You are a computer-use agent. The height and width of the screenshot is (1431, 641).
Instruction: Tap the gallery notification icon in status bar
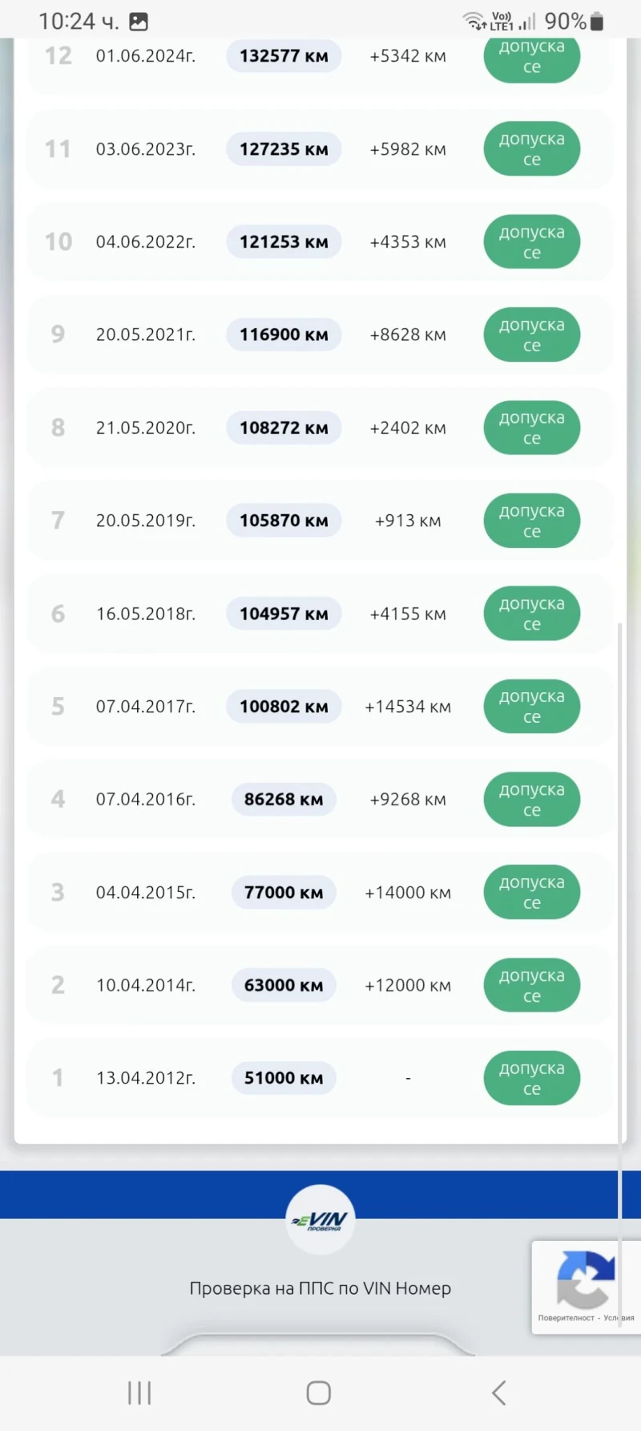(139, 22)
